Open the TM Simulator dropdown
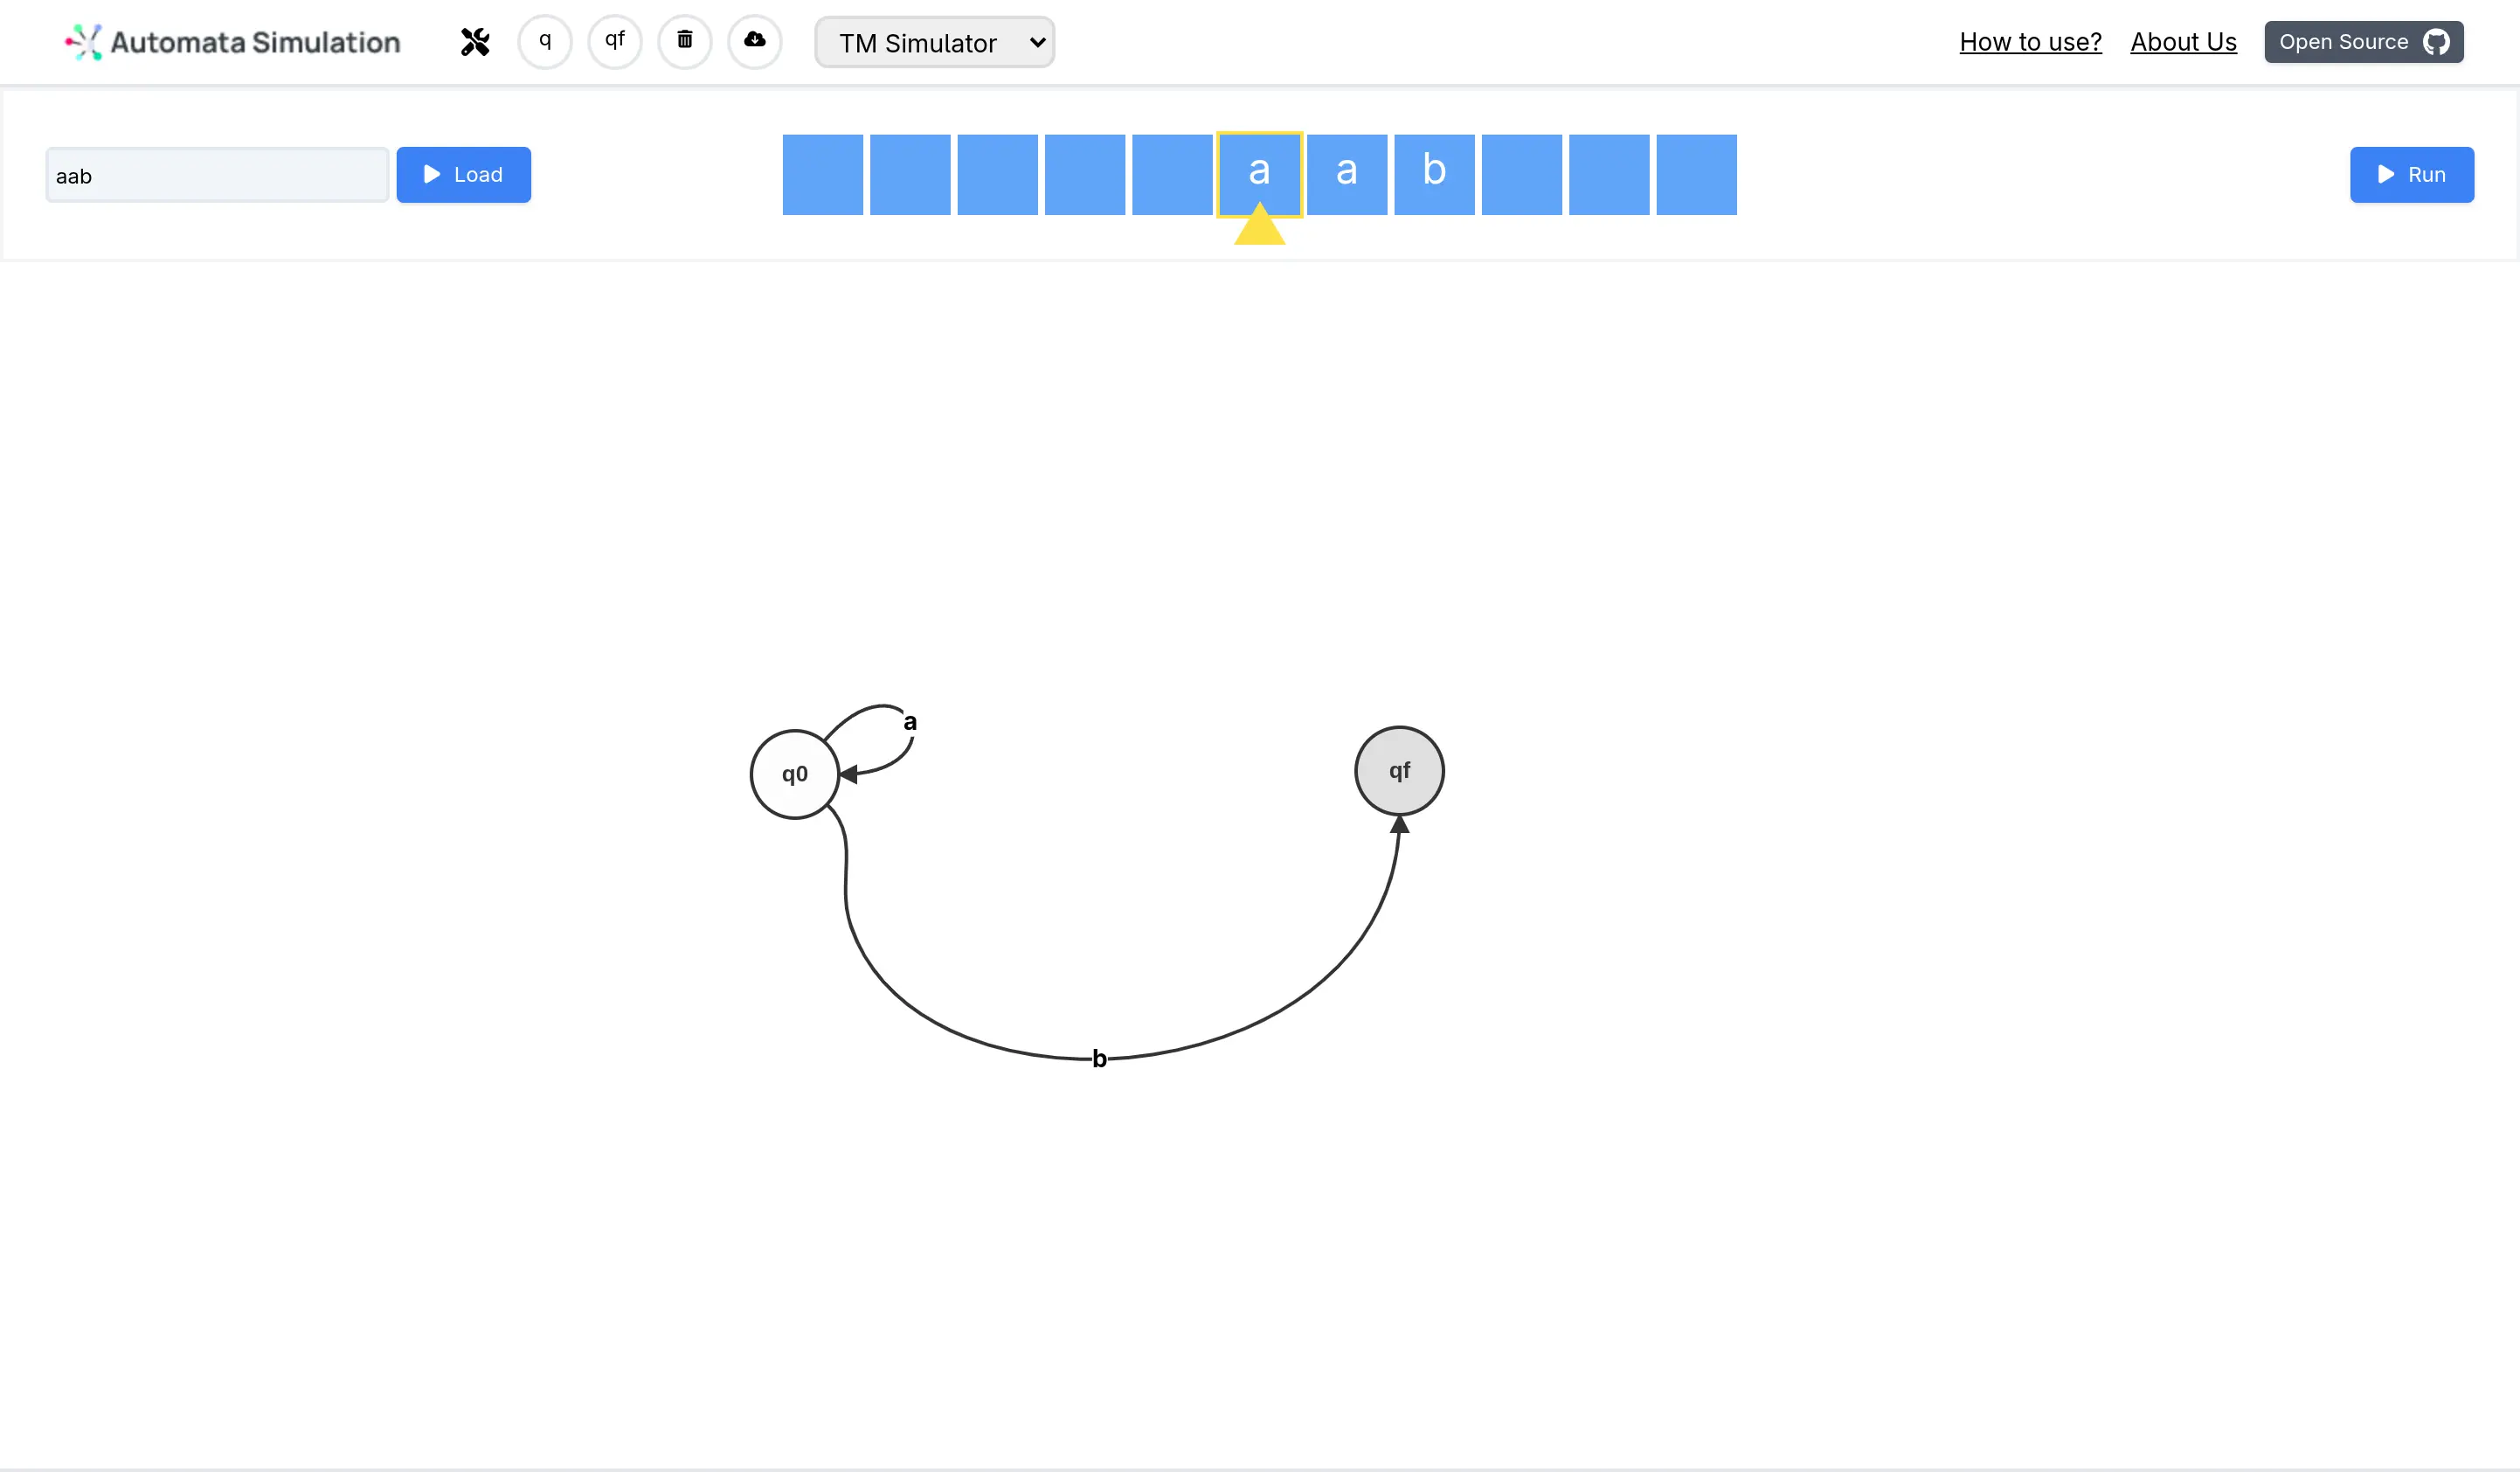 (934, 43)
